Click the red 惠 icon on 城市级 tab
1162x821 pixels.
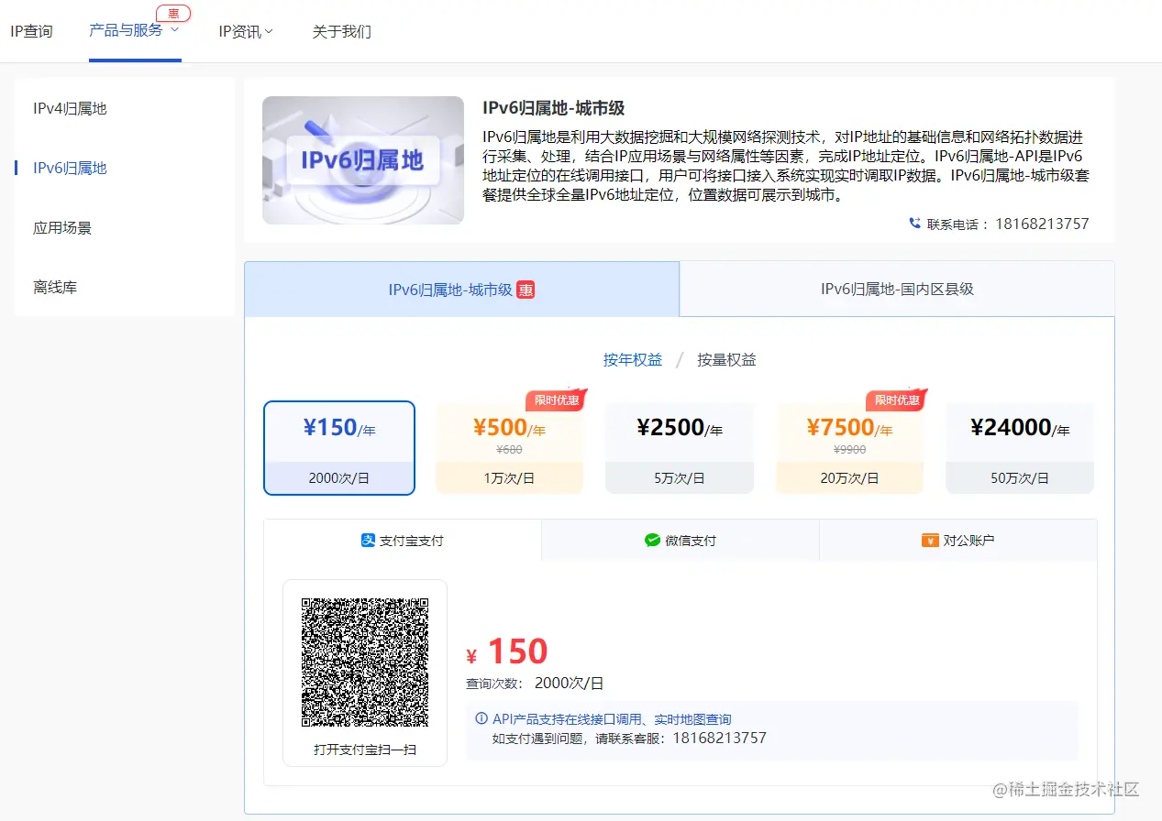(x=526, y=290)
